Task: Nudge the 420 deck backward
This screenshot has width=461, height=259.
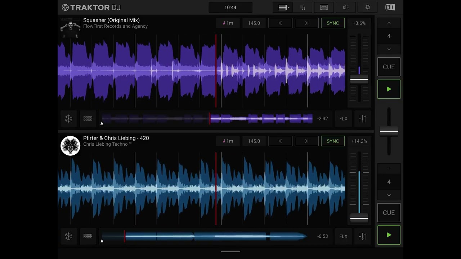Action: point(280,141)
